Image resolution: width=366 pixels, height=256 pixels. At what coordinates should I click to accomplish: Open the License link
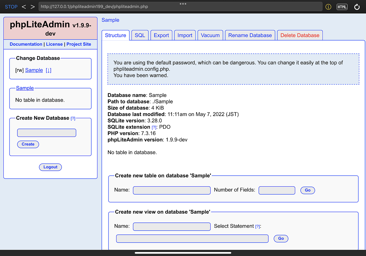click(54, 44)
